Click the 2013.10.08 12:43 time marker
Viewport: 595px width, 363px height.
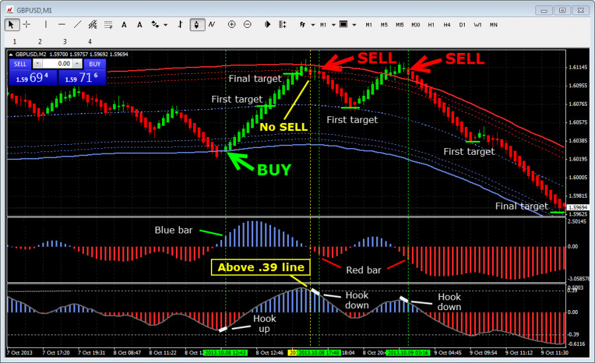click(x=226, y=352)
